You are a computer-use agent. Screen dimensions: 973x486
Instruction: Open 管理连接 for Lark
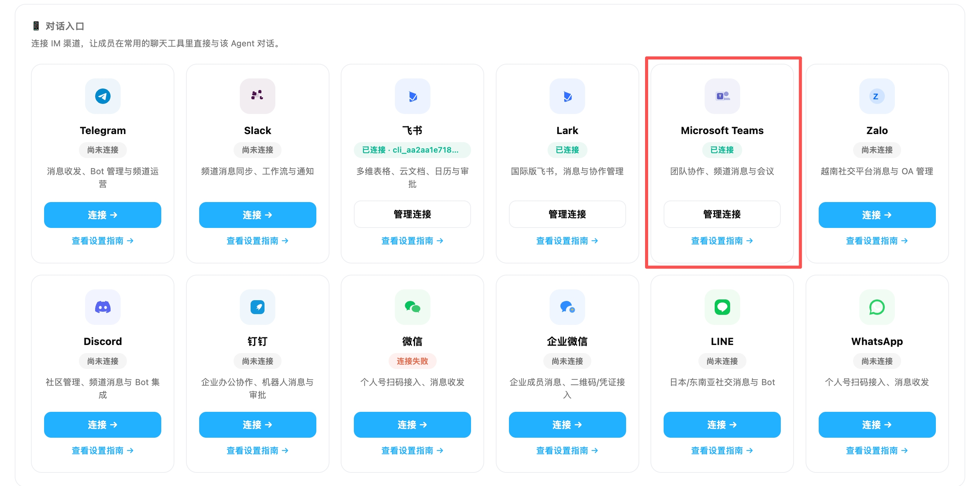click(x=567, y=214)
